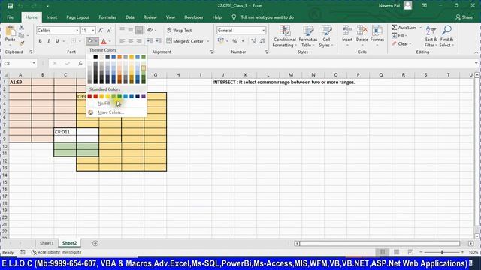Toggle Bottom Align vertical alignment
481x270 pixels.
click(x=139, y=30)
